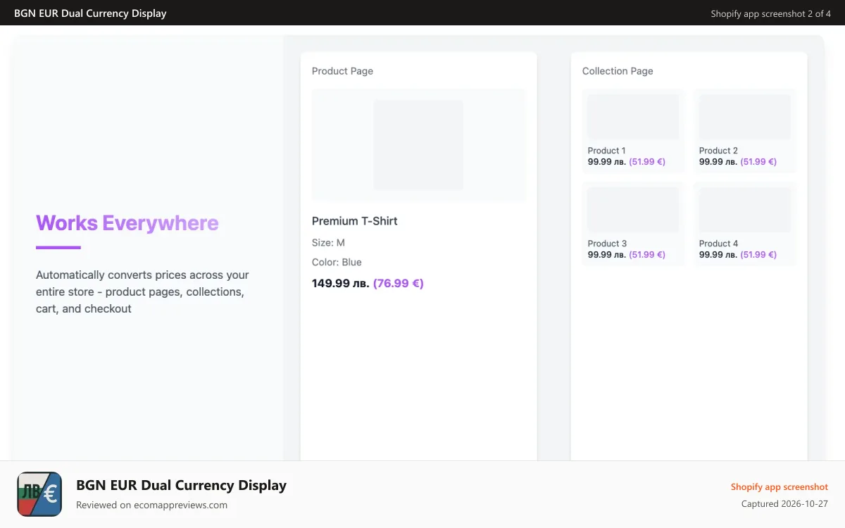
Task: Click the Product 4 thumbnail image
Action: (744, 210)
